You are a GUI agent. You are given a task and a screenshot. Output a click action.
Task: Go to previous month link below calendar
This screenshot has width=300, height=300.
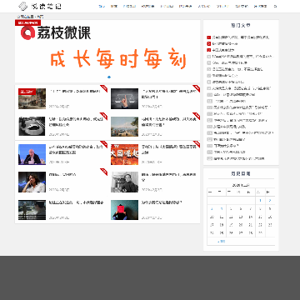tap(222, 242)
